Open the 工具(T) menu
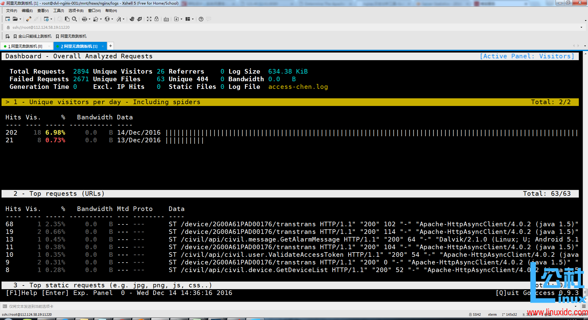 tap(58, 11)
